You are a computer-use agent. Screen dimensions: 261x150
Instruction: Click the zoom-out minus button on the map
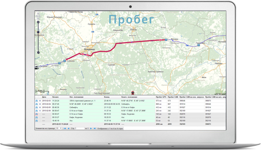coord(38,52)
